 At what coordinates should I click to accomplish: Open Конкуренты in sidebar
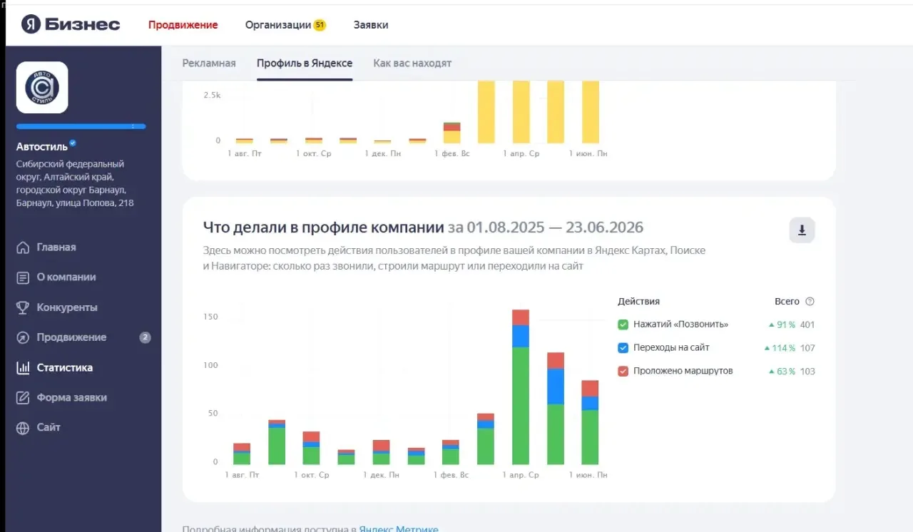tap(67, 307)
